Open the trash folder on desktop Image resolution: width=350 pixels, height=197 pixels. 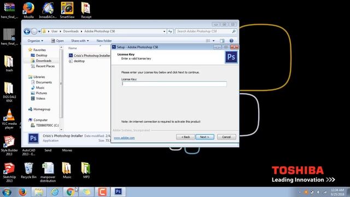[9, 63]
